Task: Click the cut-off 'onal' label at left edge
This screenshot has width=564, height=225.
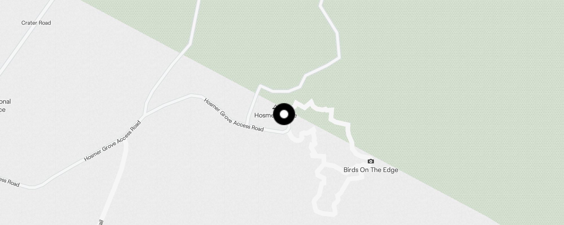Action: (x=5, y=102)
